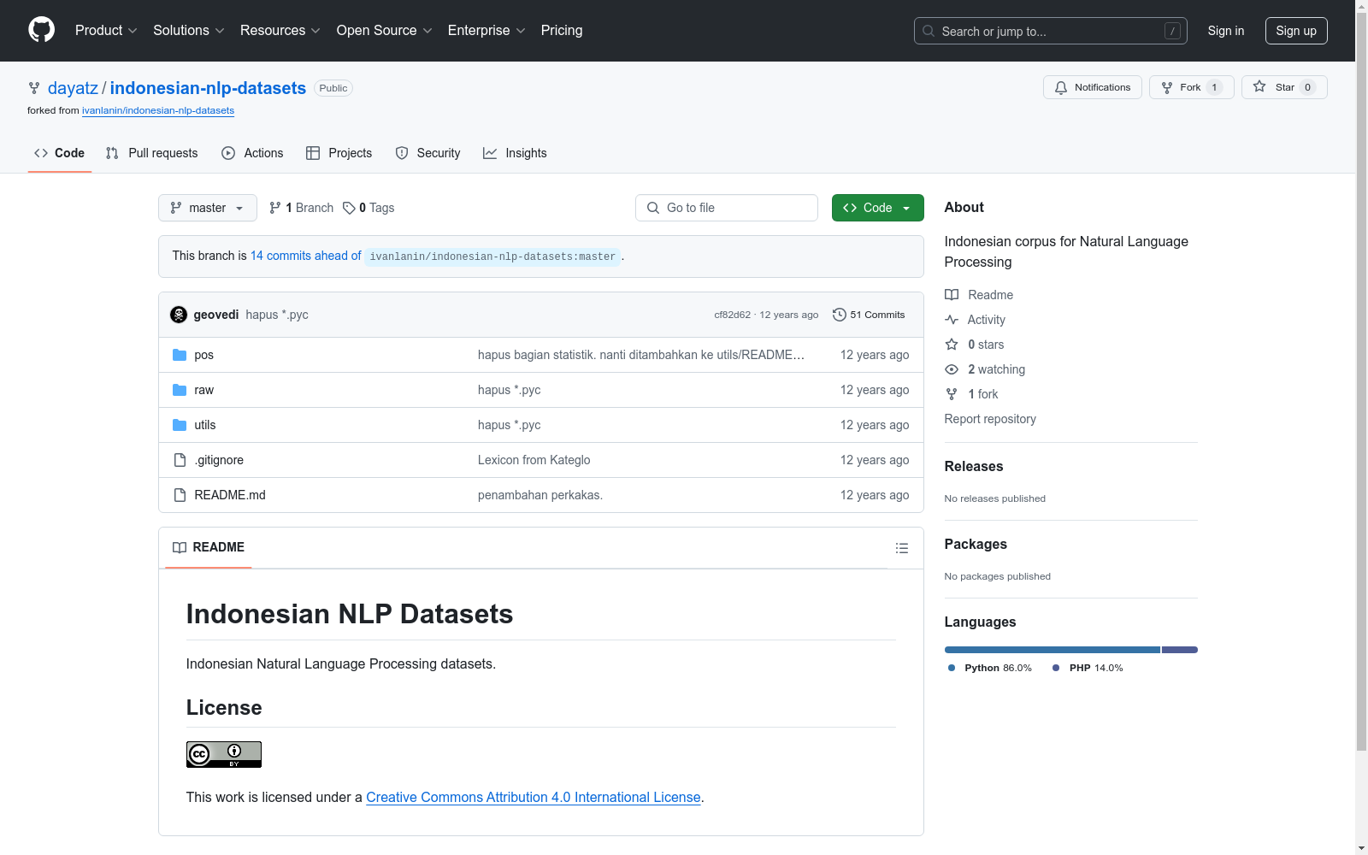
Task: Open the master branch selector dropdown
Action: tap(208, 208)
